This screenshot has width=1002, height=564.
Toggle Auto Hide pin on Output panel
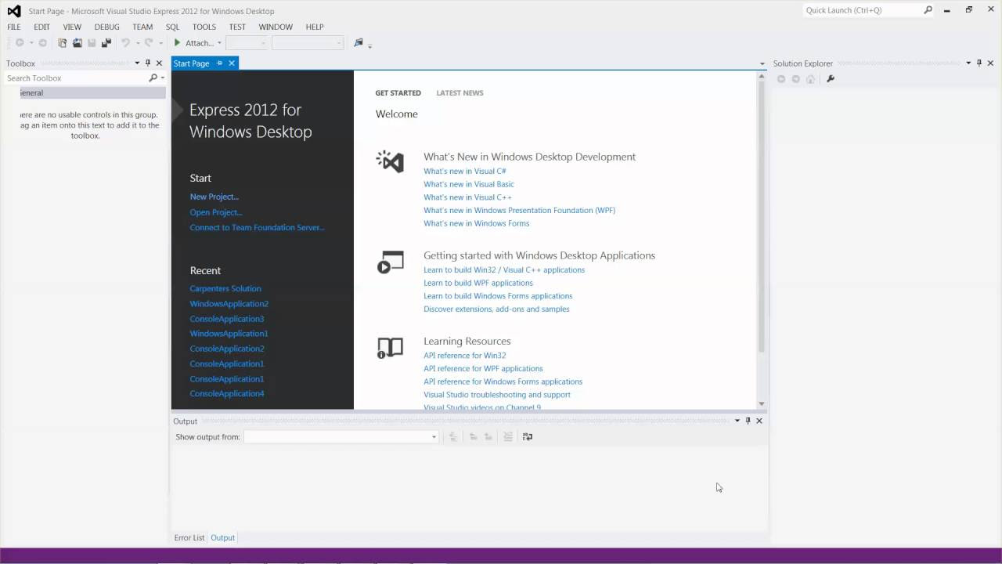[748, 421]
